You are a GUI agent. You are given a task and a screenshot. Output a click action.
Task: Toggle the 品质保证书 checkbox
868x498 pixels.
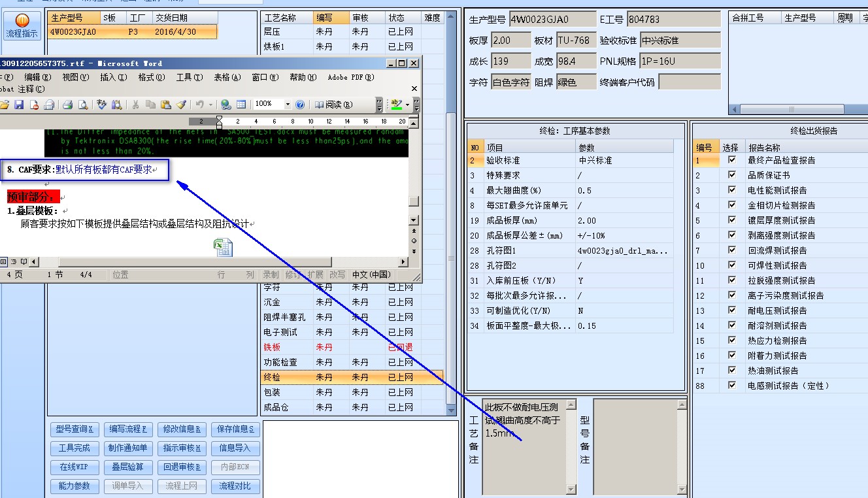pyautogui.click(x=732, y=175)
